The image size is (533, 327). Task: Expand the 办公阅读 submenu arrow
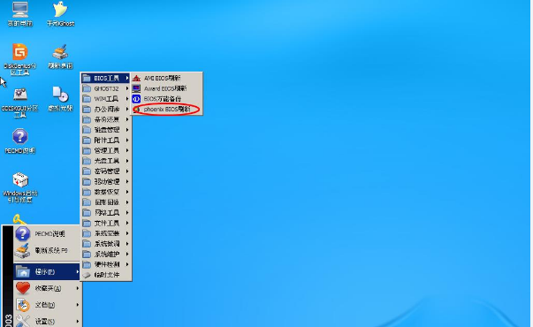[127, 109]
